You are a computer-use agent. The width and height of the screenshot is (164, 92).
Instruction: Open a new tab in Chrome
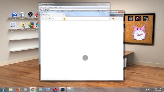(68, 15)
